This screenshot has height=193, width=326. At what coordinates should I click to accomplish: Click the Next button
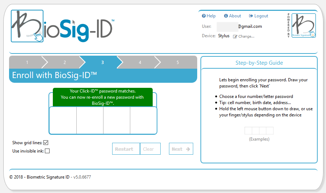[x=181, y=149]
